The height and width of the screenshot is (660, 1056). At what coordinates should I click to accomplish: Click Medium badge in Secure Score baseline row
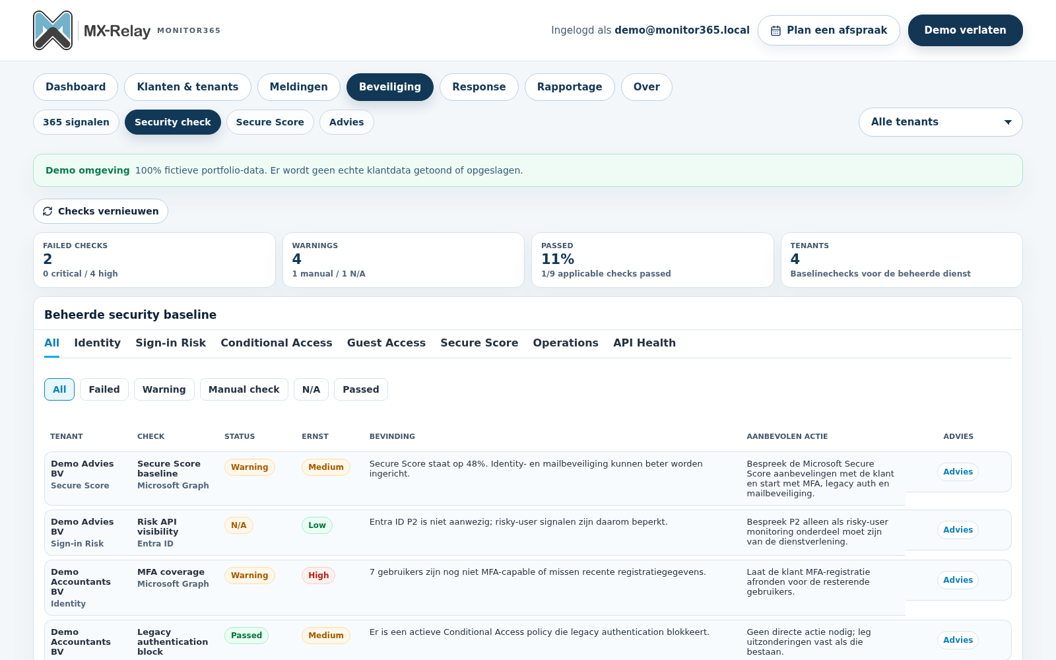[326, 467]
